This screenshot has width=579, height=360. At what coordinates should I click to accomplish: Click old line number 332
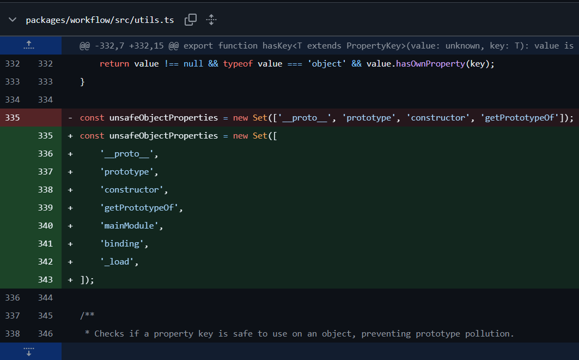pos(12,64)
